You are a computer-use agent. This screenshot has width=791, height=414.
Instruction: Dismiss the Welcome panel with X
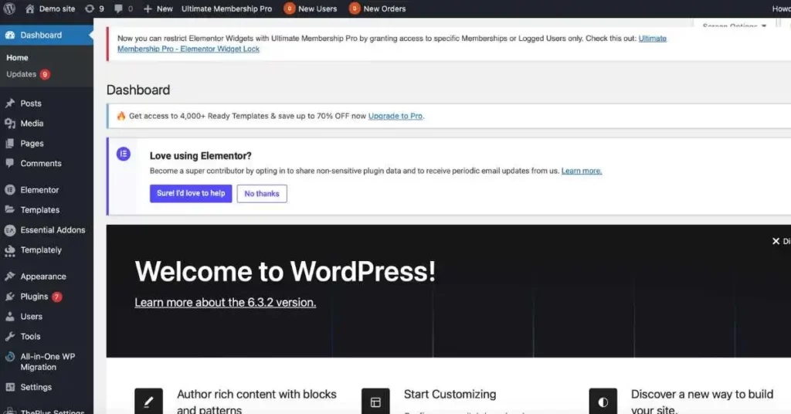776,242
